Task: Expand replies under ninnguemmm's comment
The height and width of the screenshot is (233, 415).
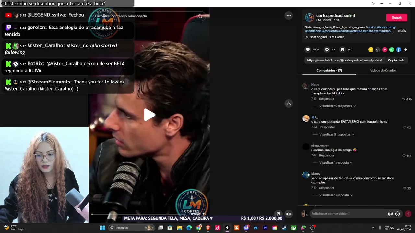Action: [x=336, y=163]
